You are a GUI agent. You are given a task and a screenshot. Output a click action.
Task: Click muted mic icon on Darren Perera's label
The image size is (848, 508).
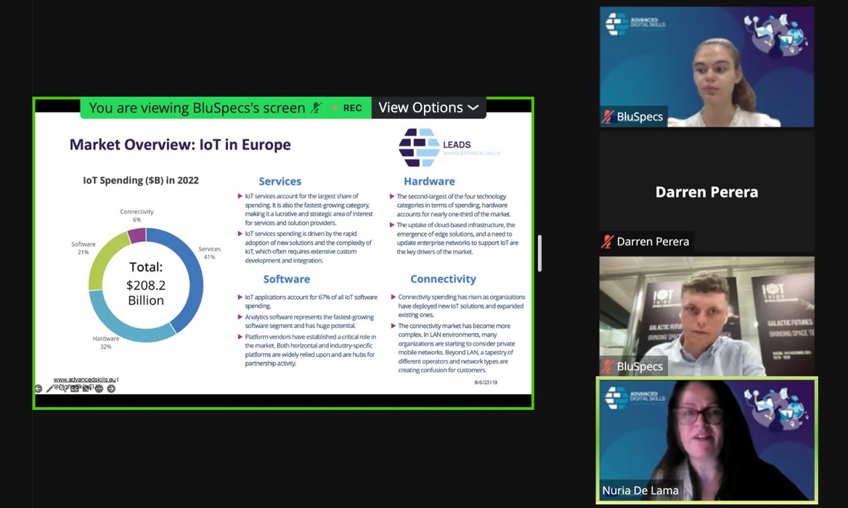click(608, 242)
